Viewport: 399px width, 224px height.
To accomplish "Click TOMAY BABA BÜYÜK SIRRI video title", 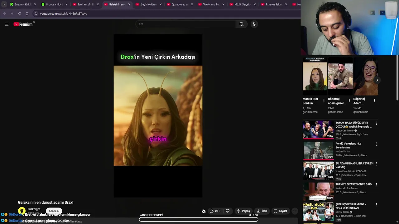I will pos(353,125).
